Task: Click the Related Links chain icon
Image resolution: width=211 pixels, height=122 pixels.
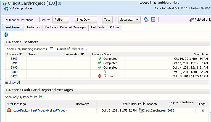Action: [x=191, y=20]
